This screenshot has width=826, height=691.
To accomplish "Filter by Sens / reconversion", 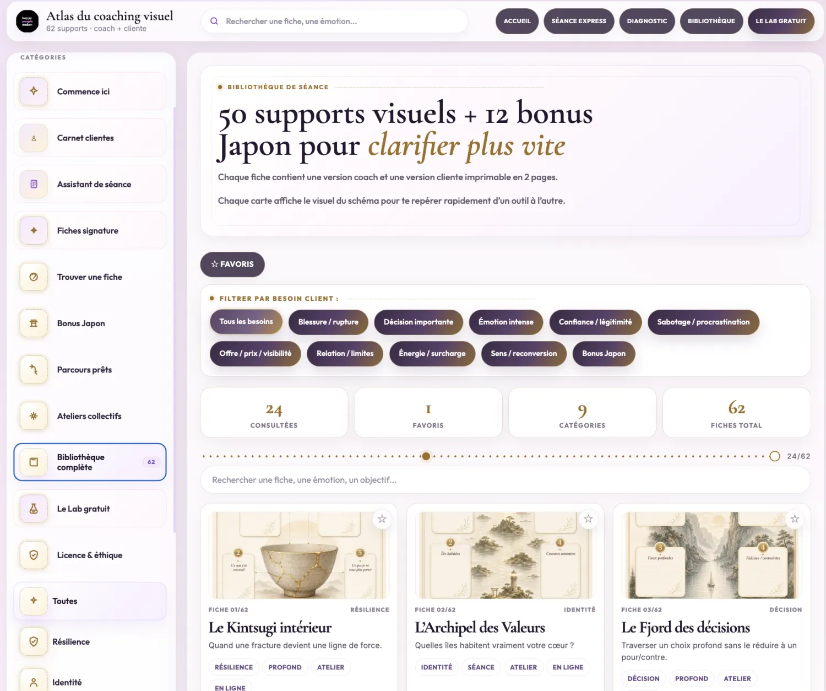I will coord(524,353).
